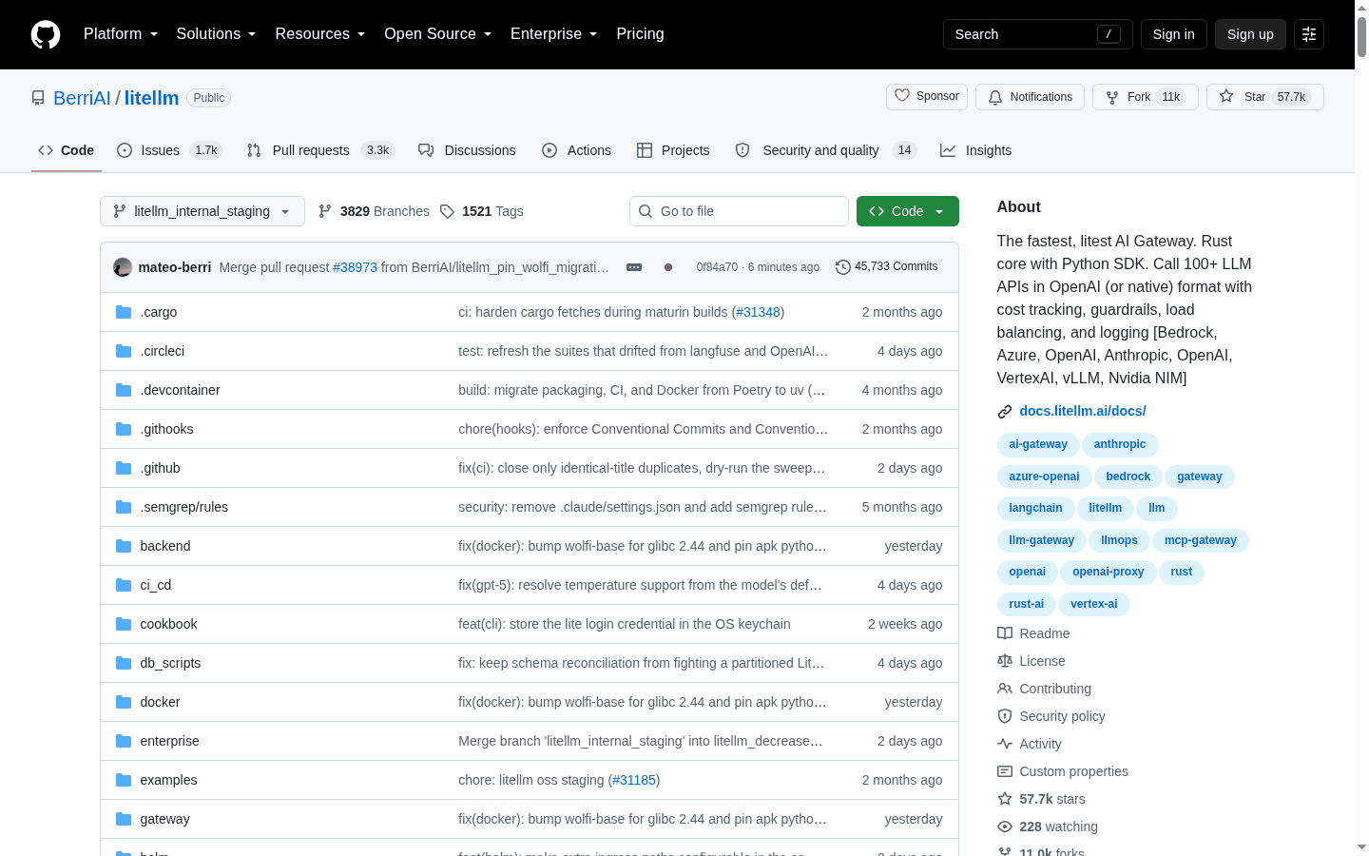Open mateo-berri's avatar
Image resolution: width=1369 pixels, height=856 pixels.
coord(123,267)
